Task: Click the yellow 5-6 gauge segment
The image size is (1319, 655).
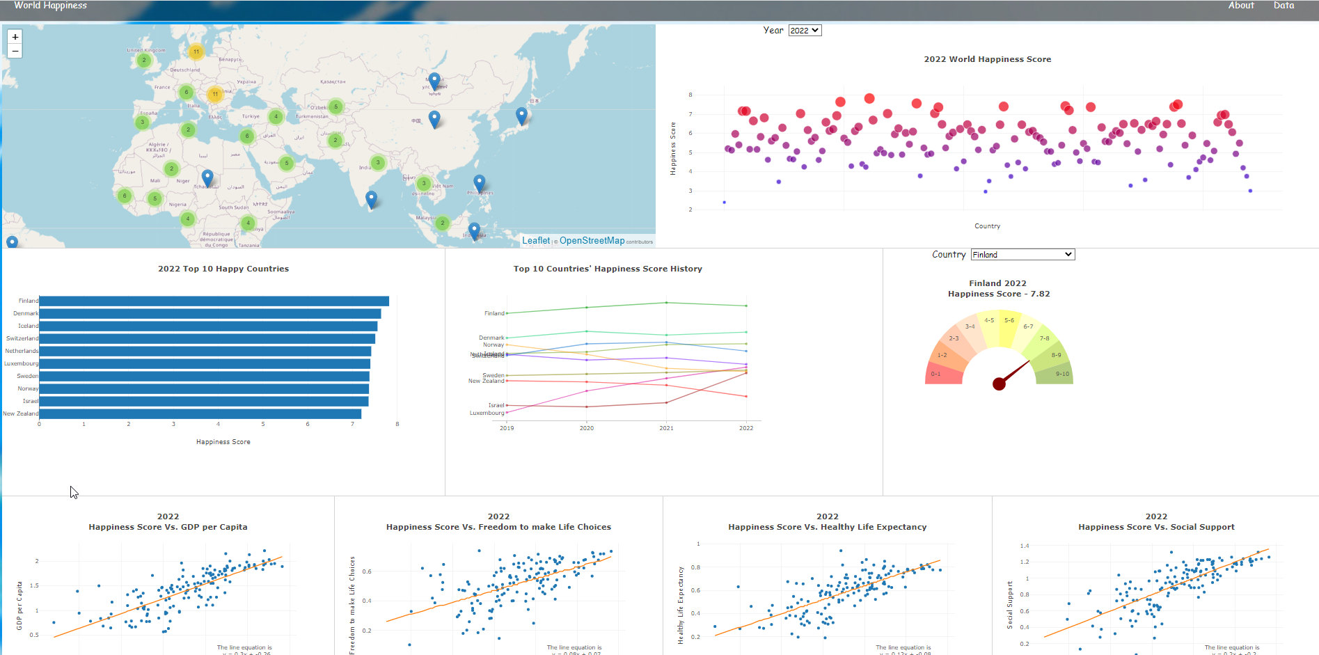Action: [x=1009, y=327]
